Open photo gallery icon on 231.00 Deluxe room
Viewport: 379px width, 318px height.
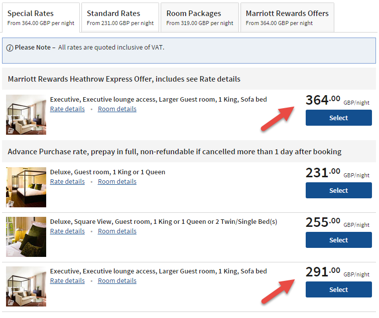click(11, 204)
